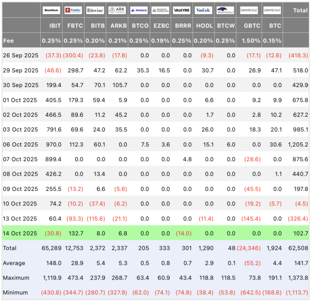Select the Valkyrie logo
This screenshot has height=303, width=313.
(x=182, y=10)
